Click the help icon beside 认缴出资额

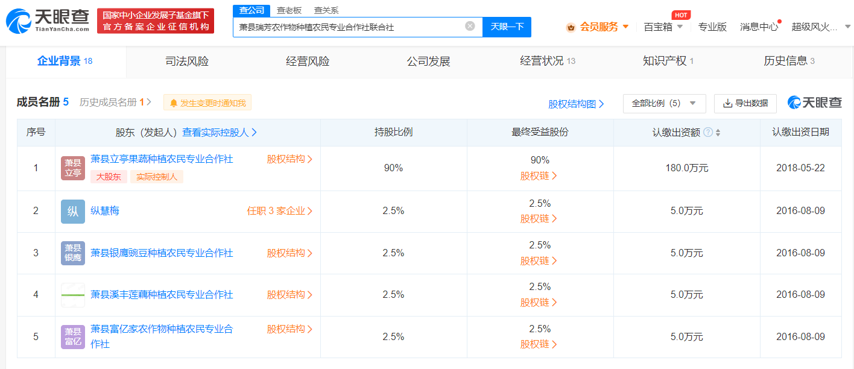[708, 133]
